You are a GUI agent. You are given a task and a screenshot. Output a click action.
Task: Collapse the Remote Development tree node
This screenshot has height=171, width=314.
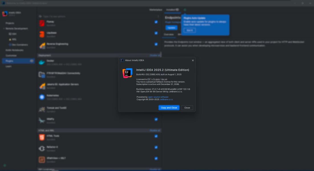point(4,28)
